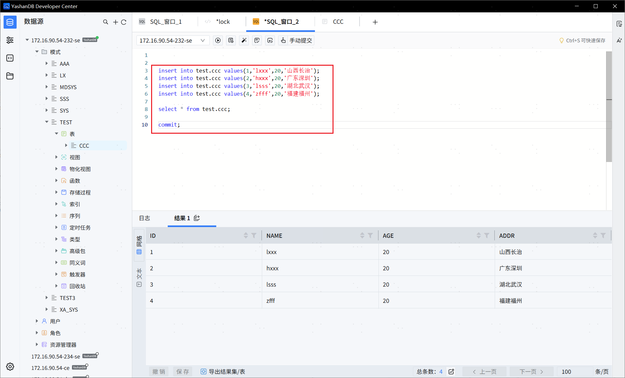
Task: Open the 日志 log tab
Action: click(145, 218)
